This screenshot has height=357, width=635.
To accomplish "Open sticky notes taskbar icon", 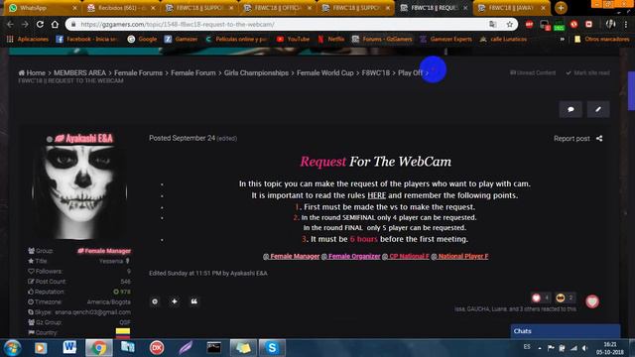I will pyautogui.click(x=243, y=348).
